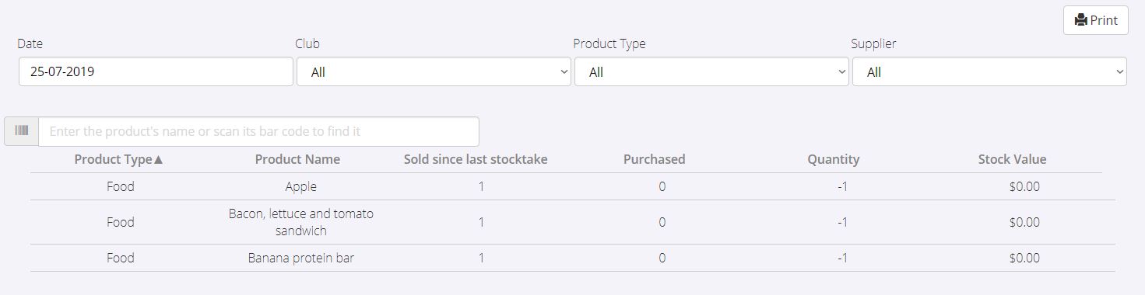The width and height of the screenshot is (1145, 295).
Task: Sort by Sold since last stocktake header
Action: coord(476,159)
